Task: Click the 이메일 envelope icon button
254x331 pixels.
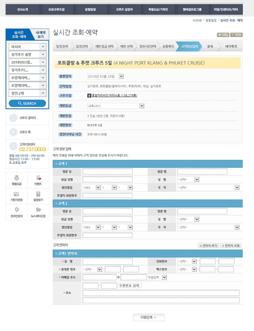Action: point(223,35)
